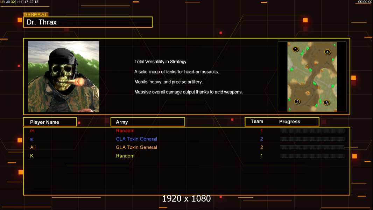This screenshot has width=373, height=210.
Task: Click the yellow 'Random' army for player K
Action: 125,156
